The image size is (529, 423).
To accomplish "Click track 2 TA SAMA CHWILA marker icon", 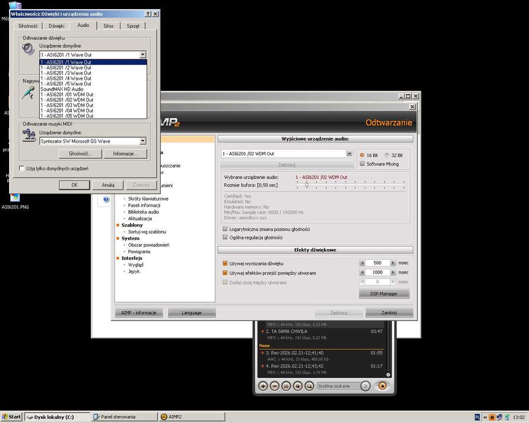I will (x=262, y=331).
